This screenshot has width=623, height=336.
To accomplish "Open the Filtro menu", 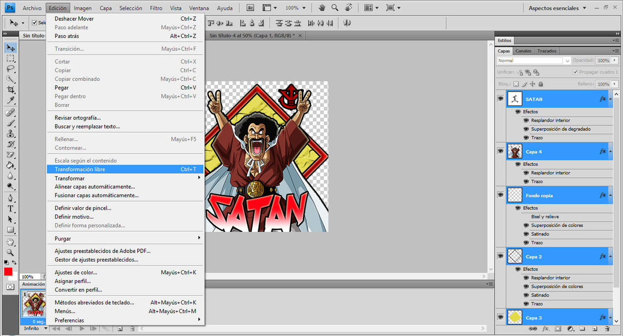I will tap(156, 8).
